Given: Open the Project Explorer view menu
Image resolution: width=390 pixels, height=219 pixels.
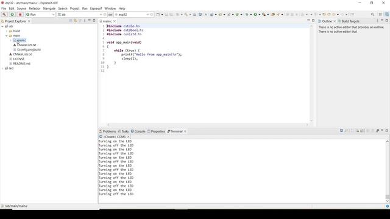Looking at the screenshot, I should pyautogui.click(x=85, y=21).
